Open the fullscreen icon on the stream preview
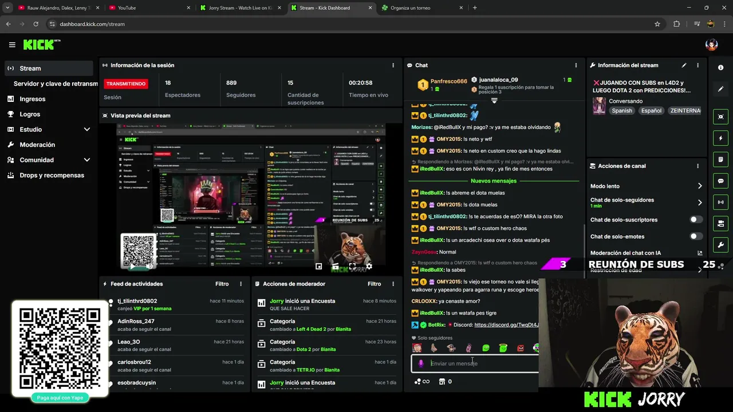 pyautogui.click(x=352, y=266)
